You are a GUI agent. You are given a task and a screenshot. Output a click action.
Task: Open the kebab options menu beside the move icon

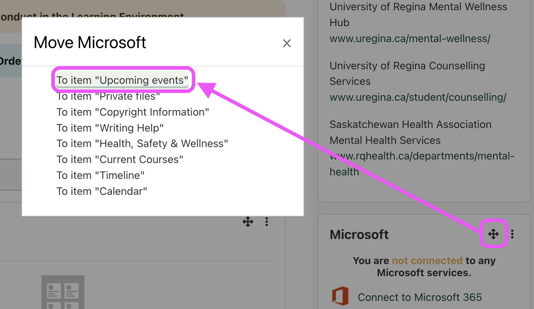click(267, 222)
